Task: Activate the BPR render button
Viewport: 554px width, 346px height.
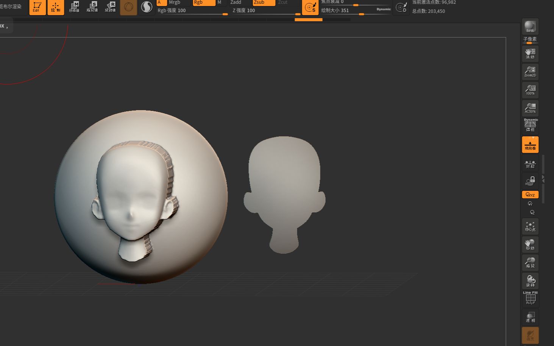Action: tap(530, 26)
